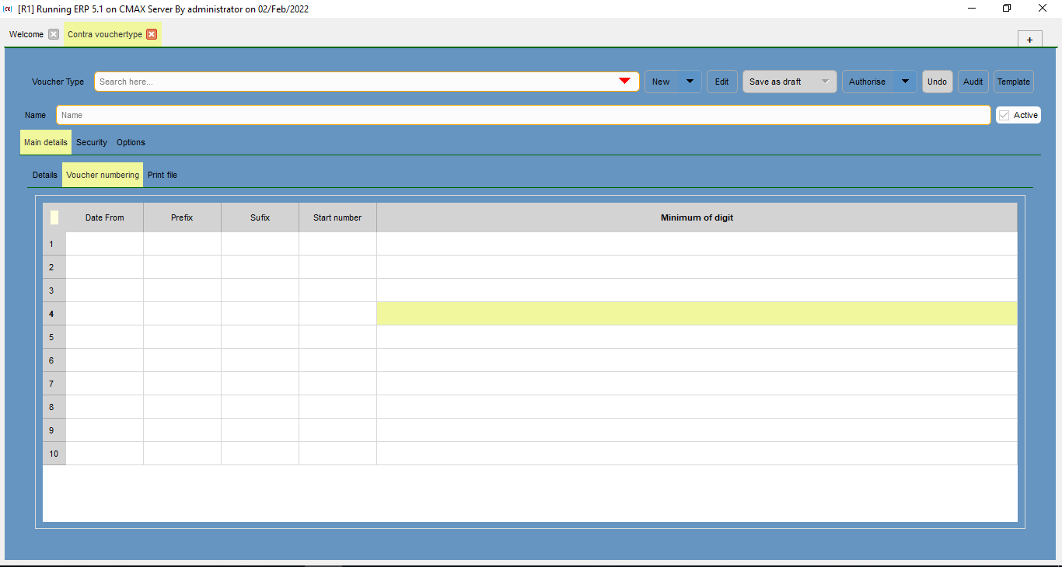Click highlighted Minimum of digit cell, row 4

tap(697, 314)
